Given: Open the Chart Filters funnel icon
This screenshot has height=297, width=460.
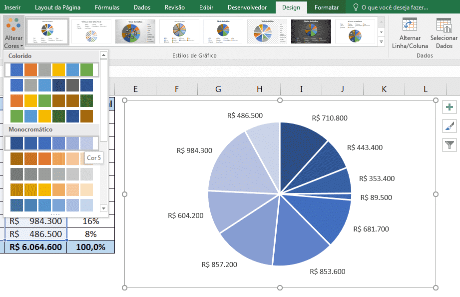Looking at the screenshot, I should coord(449,145).
